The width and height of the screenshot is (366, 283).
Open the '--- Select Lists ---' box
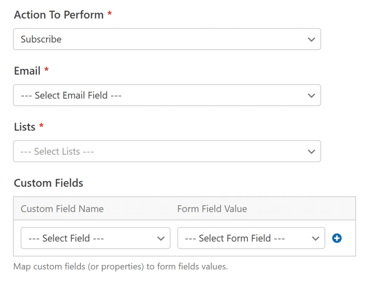pyautogui.click(x=167, y=151)
